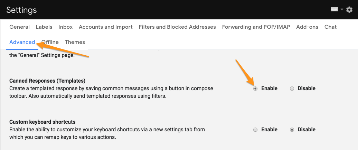358x150 pixels.
Task: Open the Chat settings tab
Action: click(x=331, y=27)
